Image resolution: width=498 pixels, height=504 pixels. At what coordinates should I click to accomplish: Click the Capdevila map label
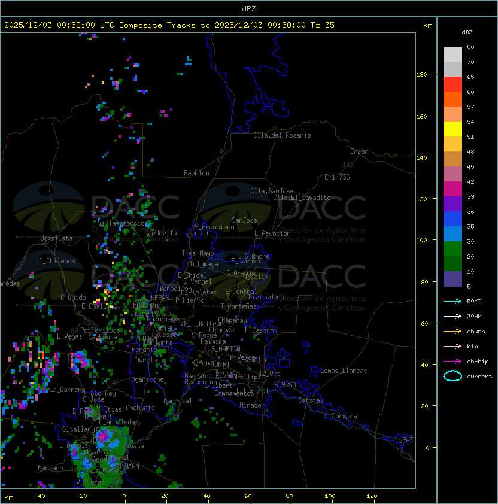click(160, 233)
